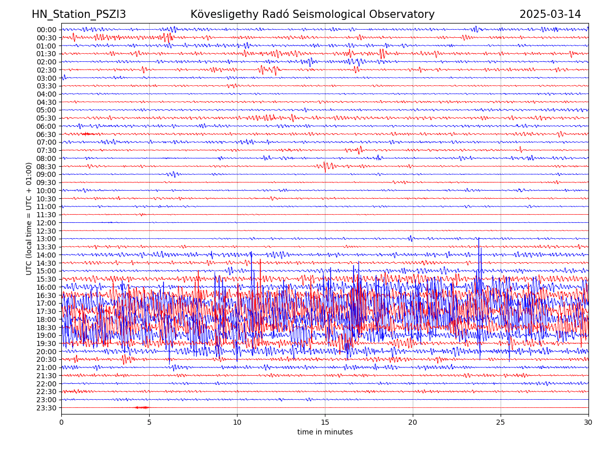613x460 pixels.
Task: Select the 06:30 row label
Action: coord(46,134)
